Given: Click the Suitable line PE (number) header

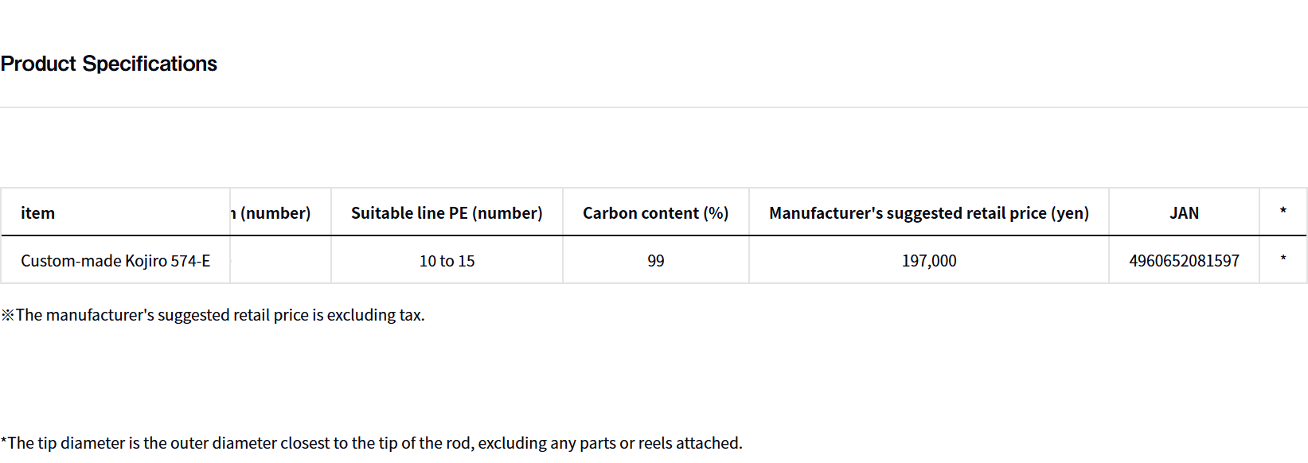Looking at the screenshot, I should (x=447, y=213).
